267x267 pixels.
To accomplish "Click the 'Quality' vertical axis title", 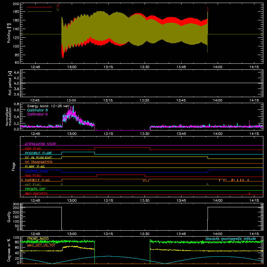I will click(x=9, y=217).
